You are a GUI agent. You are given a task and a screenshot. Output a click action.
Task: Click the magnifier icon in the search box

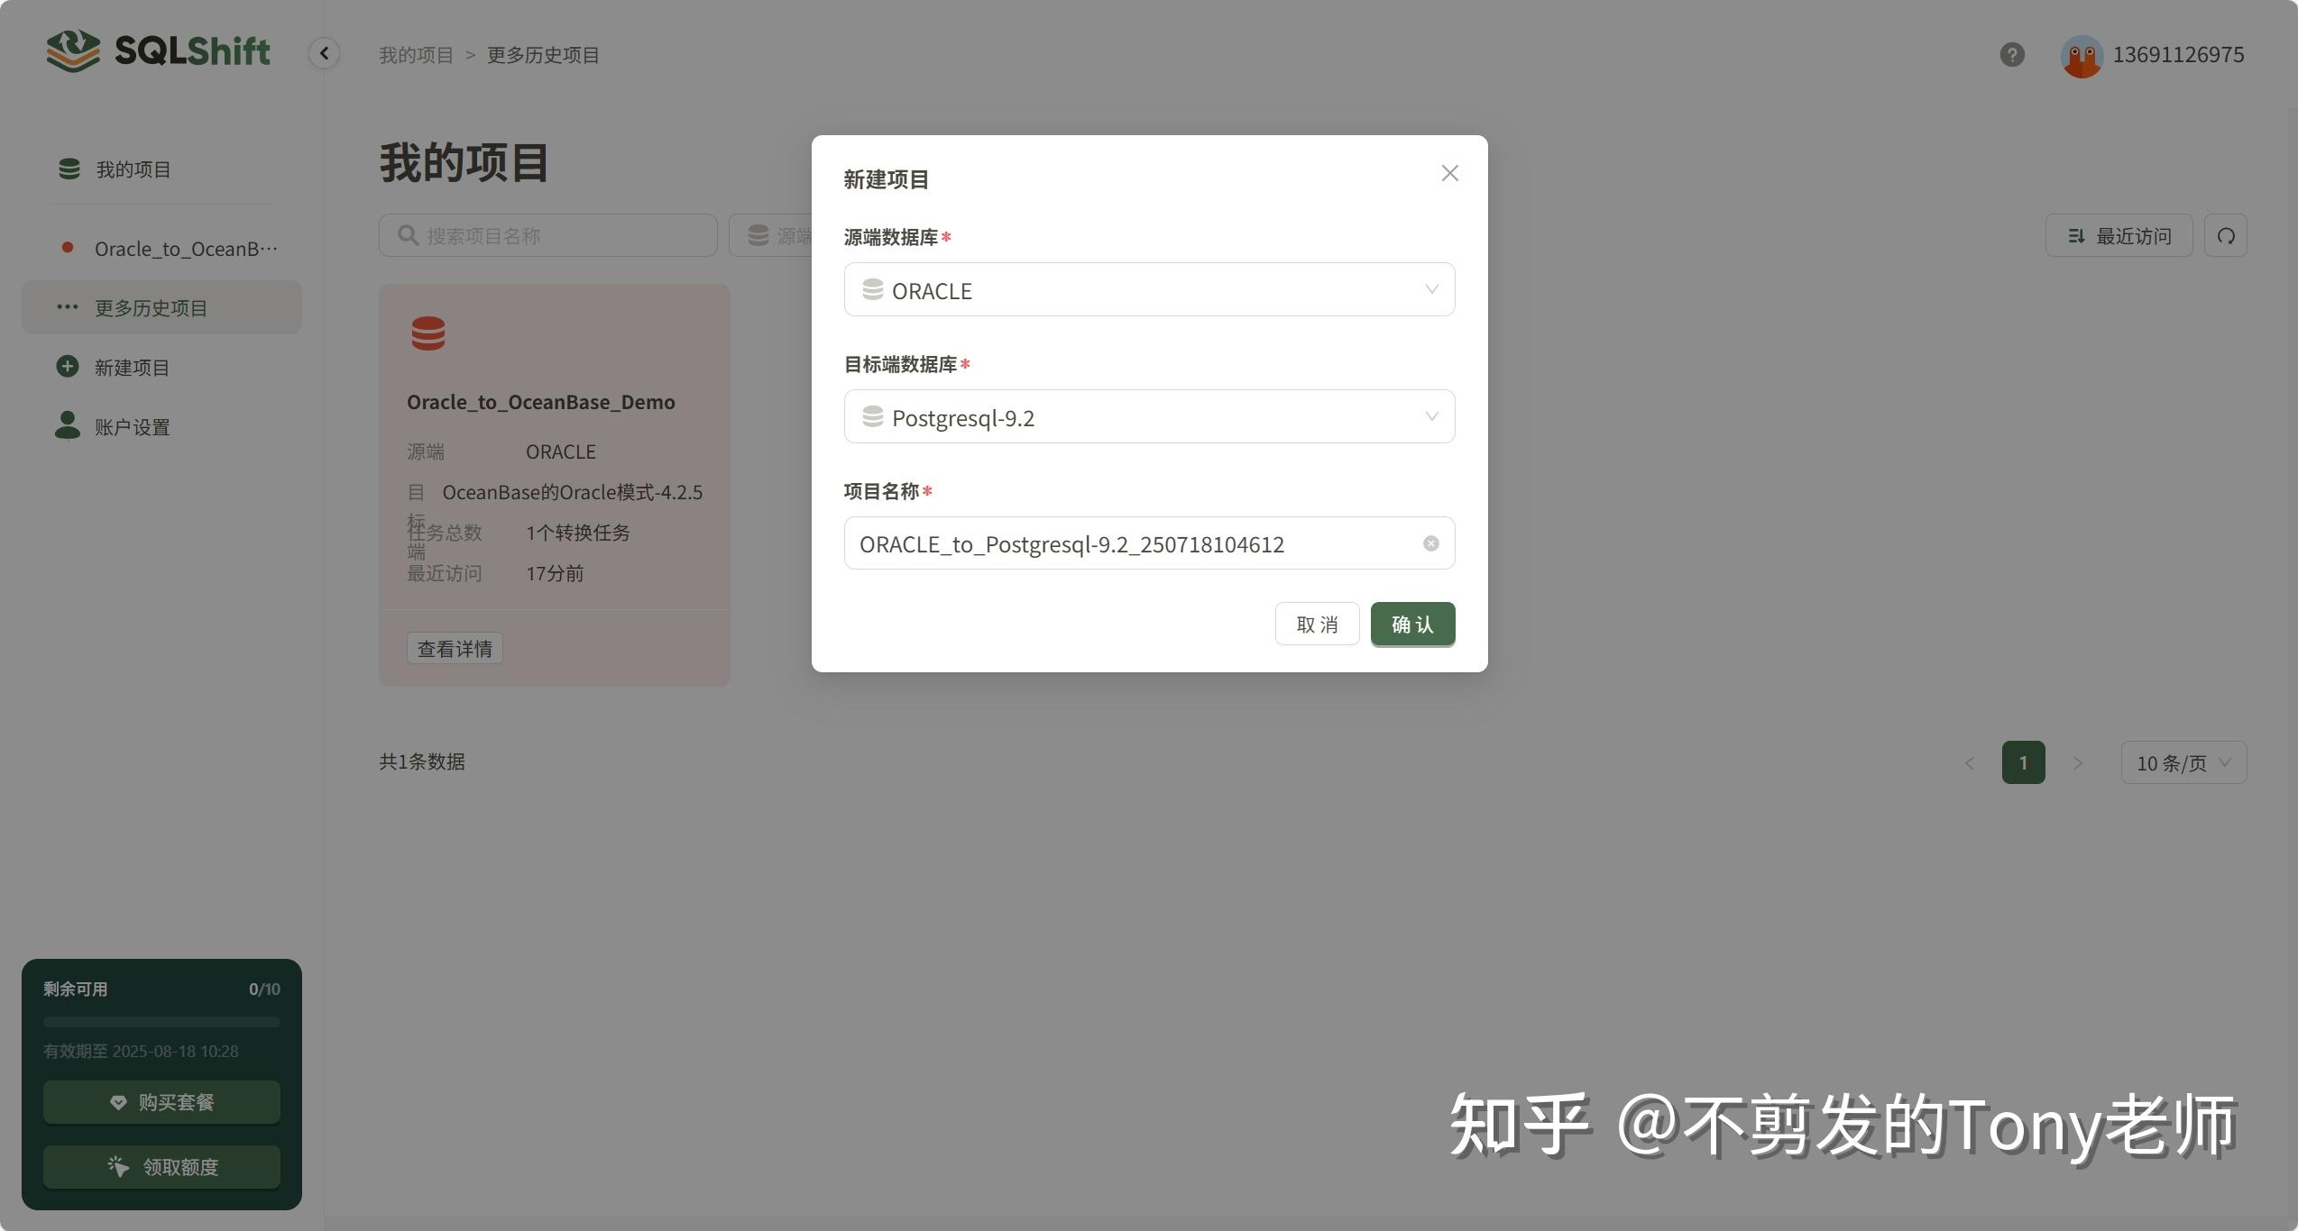(408, 234)
